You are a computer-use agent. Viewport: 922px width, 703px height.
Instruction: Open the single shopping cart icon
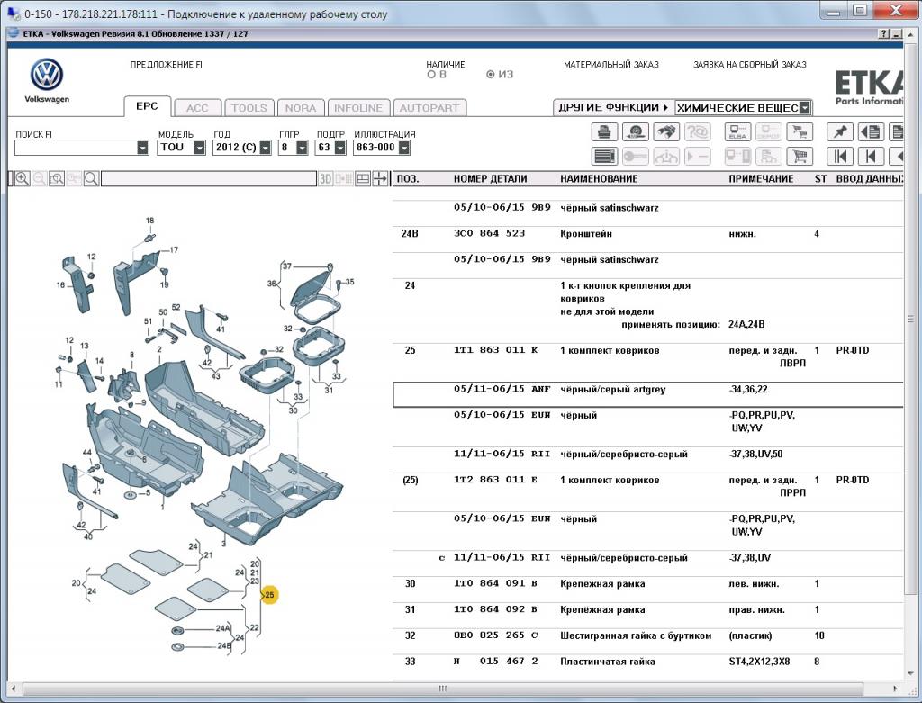click(800, 157)
